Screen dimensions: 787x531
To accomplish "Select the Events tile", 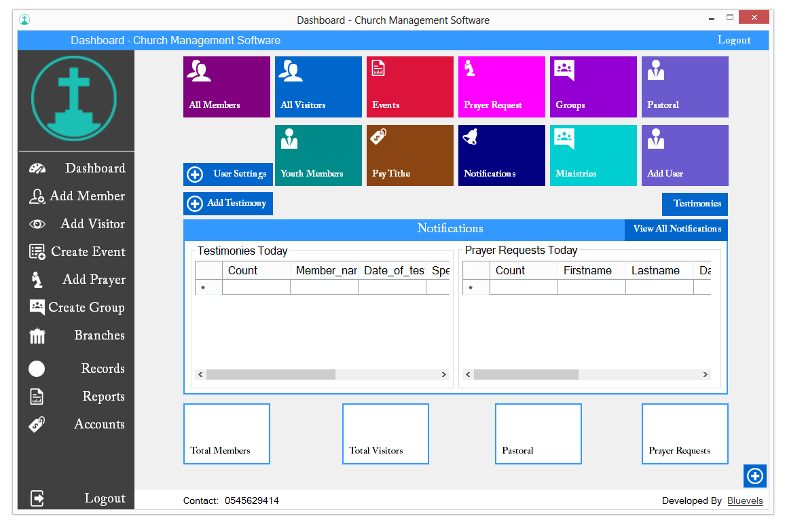I will pyautogui.click(x=409, y=87).
